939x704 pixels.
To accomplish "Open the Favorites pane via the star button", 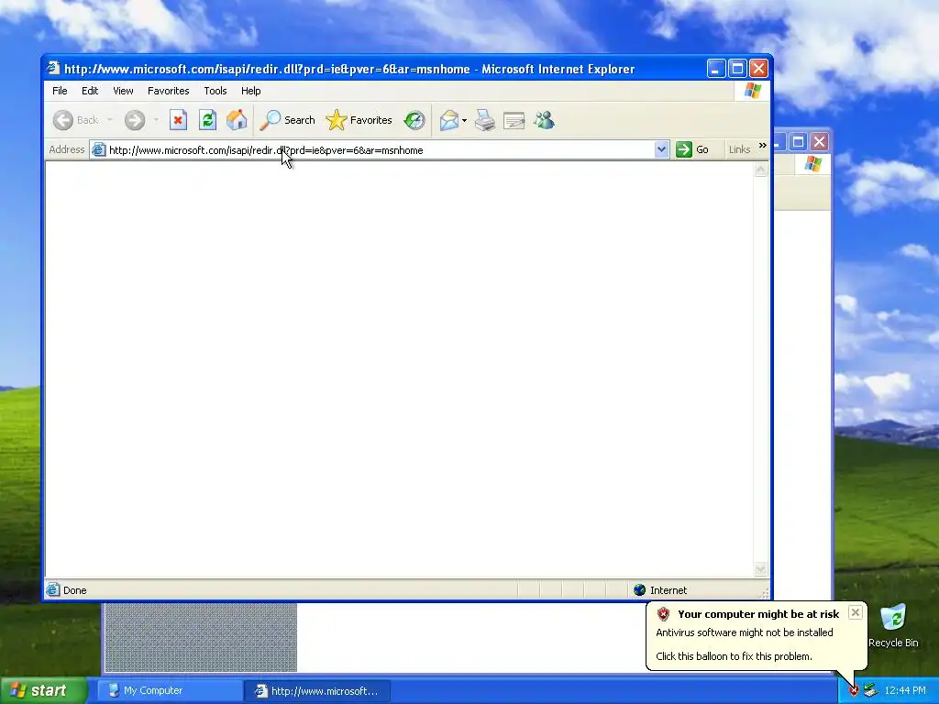I will 359,120.
